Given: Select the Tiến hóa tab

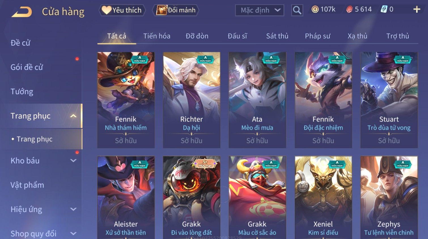Looking at the screenshot, I should [157, 36].
